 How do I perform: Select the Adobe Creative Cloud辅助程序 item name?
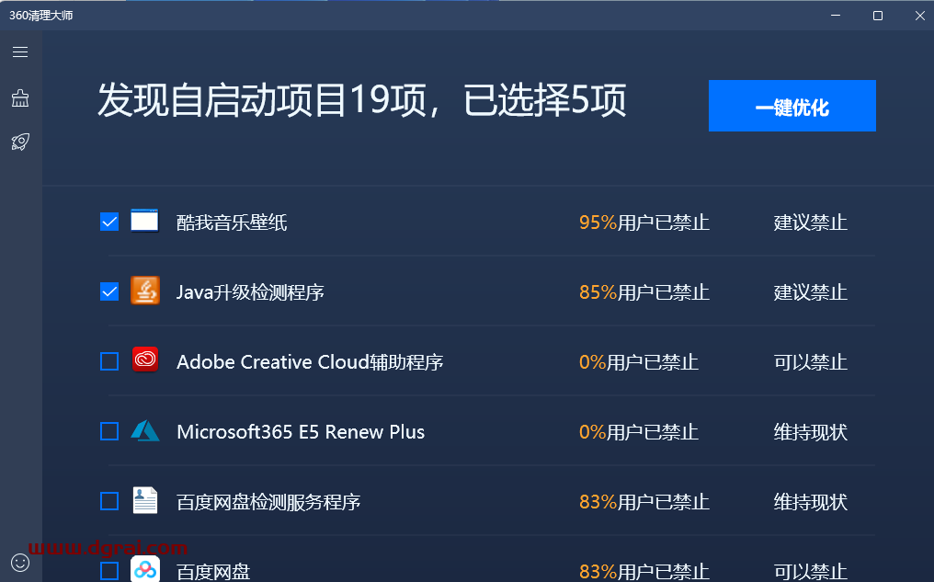click(x=310, y=361)
